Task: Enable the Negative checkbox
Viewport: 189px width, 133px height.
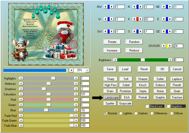Action: (168, 106)
